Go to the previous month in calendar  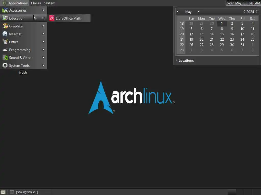coord(178,11)
